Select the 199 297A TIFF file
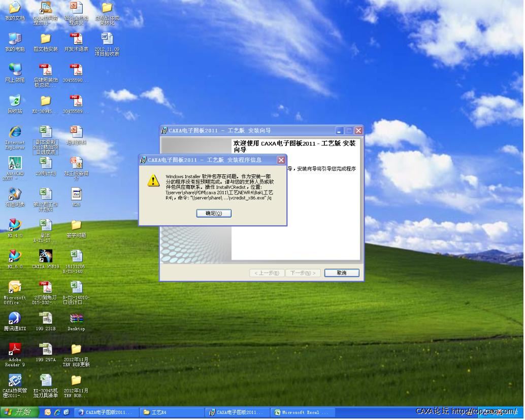 [46, 353]
